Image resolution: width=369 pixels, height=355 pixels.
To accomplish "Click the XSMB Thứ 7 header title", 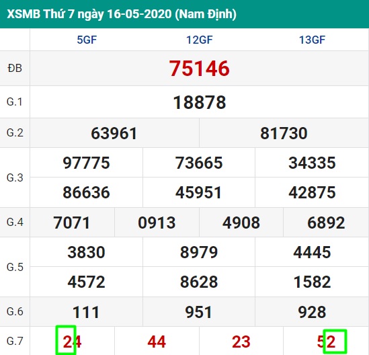I will (x=122, y=14).
